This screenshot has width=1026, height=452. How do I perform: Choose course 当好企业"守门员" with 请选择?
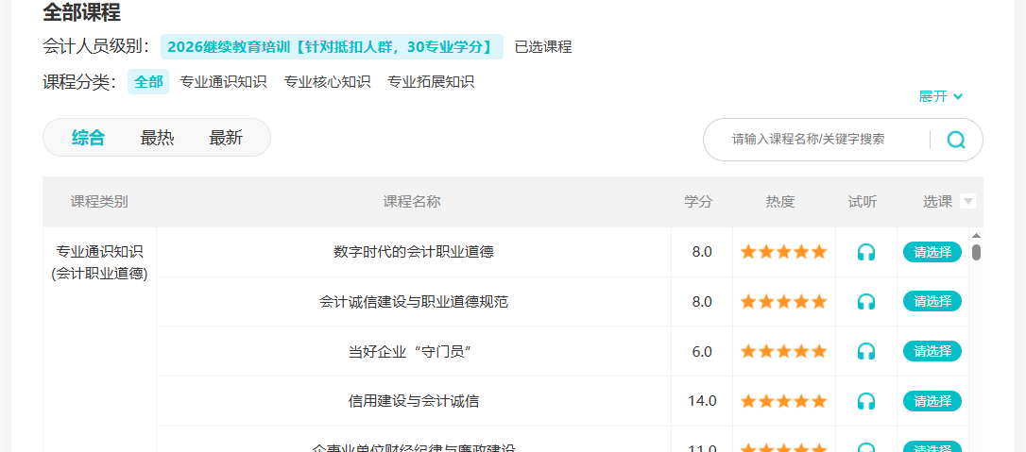tap(932, 351)
